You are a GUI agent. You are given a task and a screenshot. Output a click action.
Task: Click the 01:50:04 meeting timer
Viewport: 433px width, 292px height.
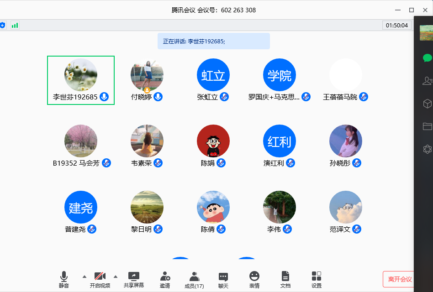click(x=396, y=26)
